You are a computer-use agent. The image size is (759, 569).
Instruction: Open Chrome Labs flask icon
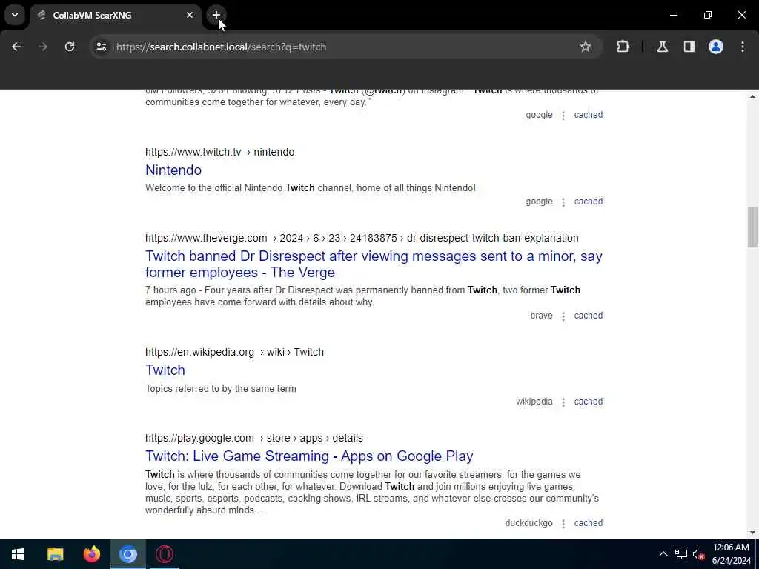(x=663, y=47)
